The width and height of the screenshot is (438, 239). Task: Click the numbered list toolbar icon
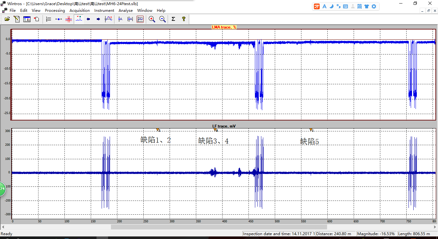coord(48,19)
